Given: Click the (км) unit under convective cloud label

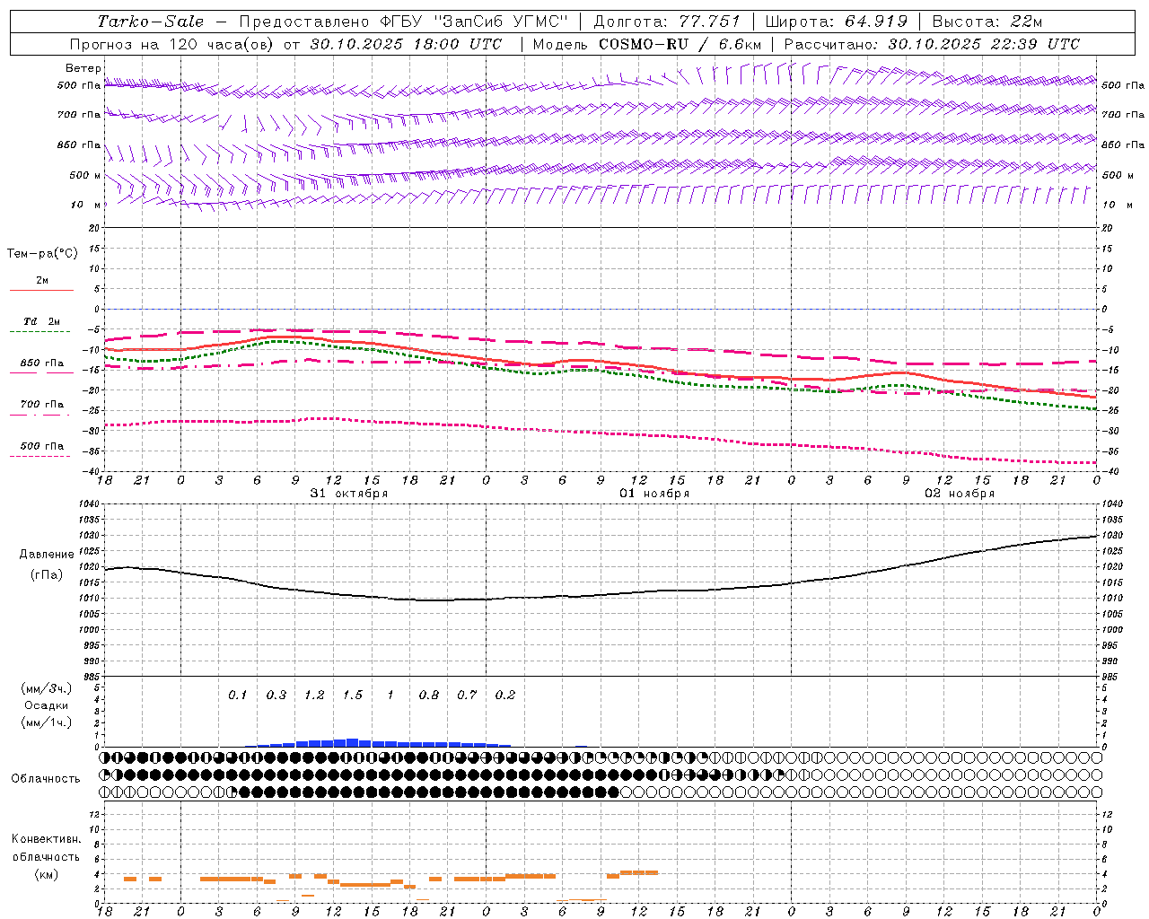Looking at the screenshot, I should [46, 874].
